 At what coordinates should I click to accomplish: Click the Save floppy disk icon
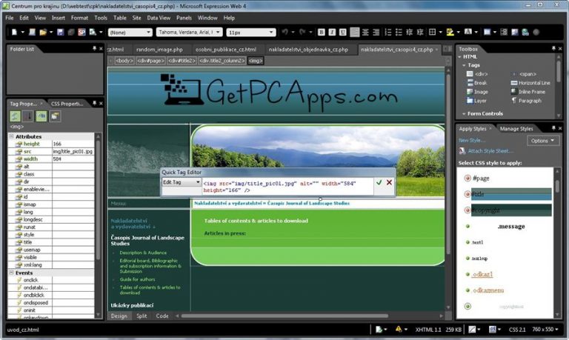[x=61, y=33]
